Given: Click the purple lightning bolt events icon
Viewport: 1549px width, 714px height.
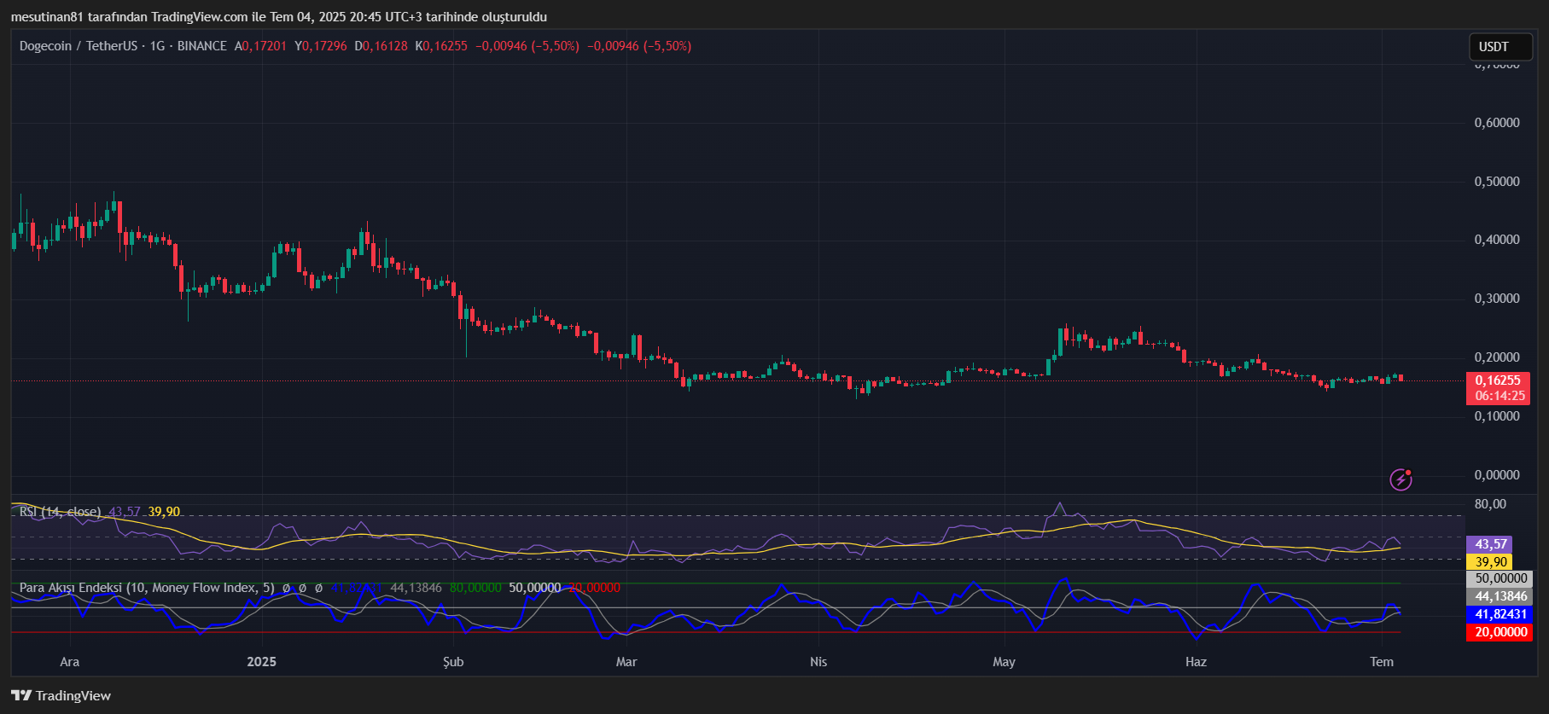Looking at the screenshot, I should (x=1401, y=479).
